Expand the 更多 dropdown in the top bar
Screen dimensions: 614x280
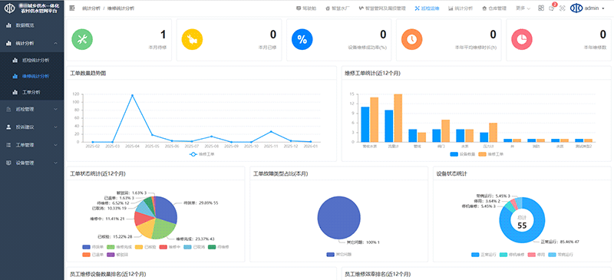click(523, 8)
